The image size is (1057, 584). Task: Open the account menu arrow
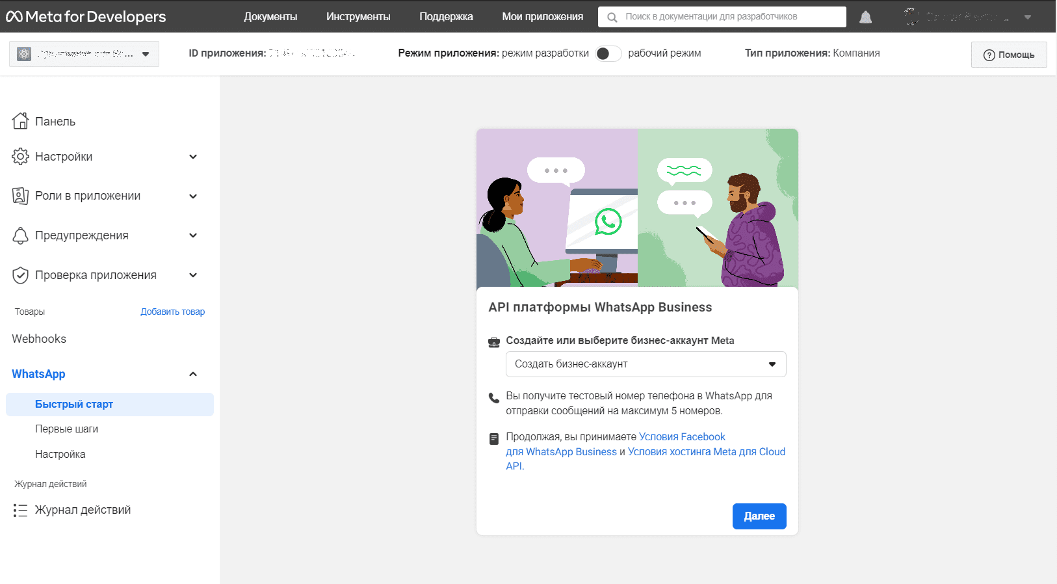tap(1027, 17)
